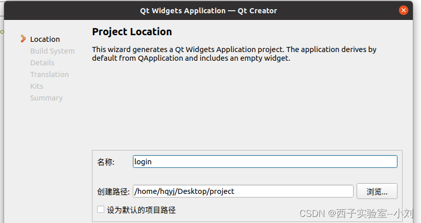Click the create path field /home/hqyj/Desktop/project
Screen dimensions: 421x223
point(243,191)
